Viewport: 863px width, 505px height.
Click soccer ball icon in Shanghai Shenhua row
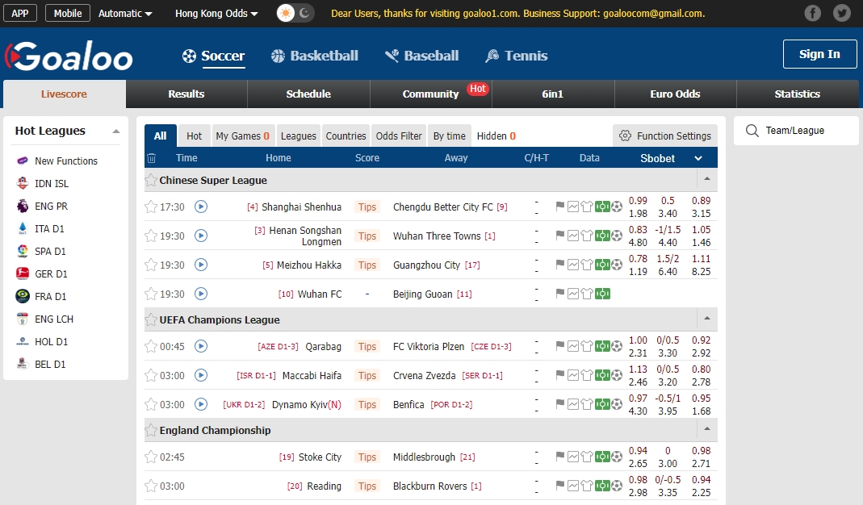(x=617, y=207)
